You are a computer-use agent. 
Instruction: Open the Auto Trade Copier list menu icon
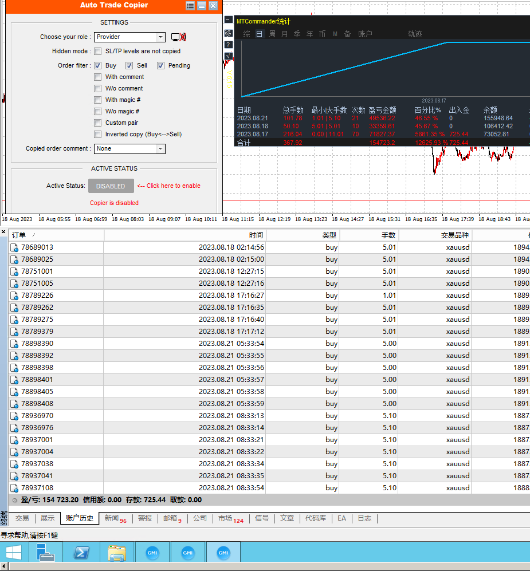[190, 6]
